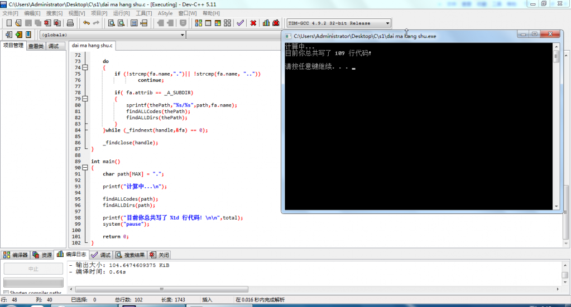Viewport: 571px width, 307px height.
Task: Click the Redo arrow icon
Action: coord(96,23)
